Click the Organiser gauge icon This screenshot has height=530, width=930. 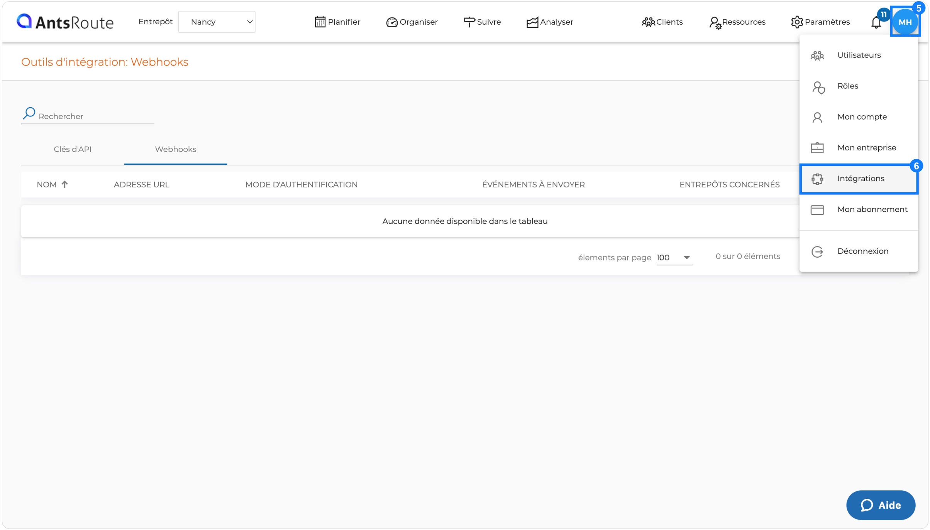point(392,22)
